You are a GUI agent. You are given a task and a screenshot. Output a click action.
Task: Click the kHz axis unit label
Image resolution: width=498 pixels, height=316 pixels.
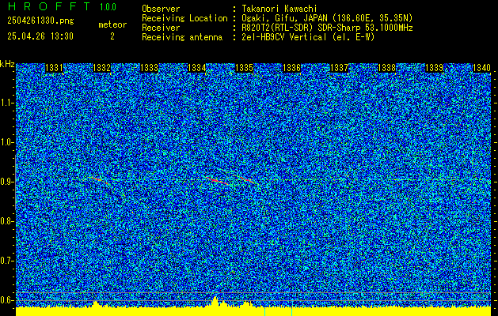(7, 64)
